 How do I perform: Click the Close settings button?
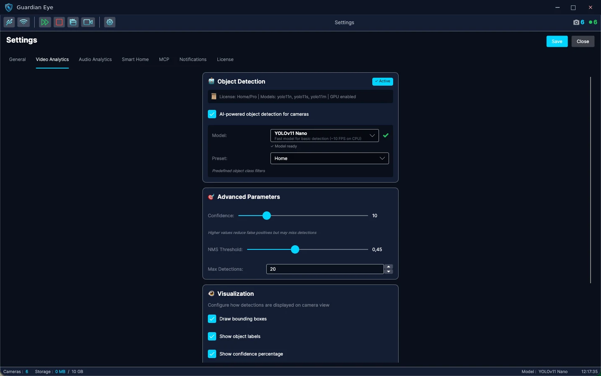point(583,41)
